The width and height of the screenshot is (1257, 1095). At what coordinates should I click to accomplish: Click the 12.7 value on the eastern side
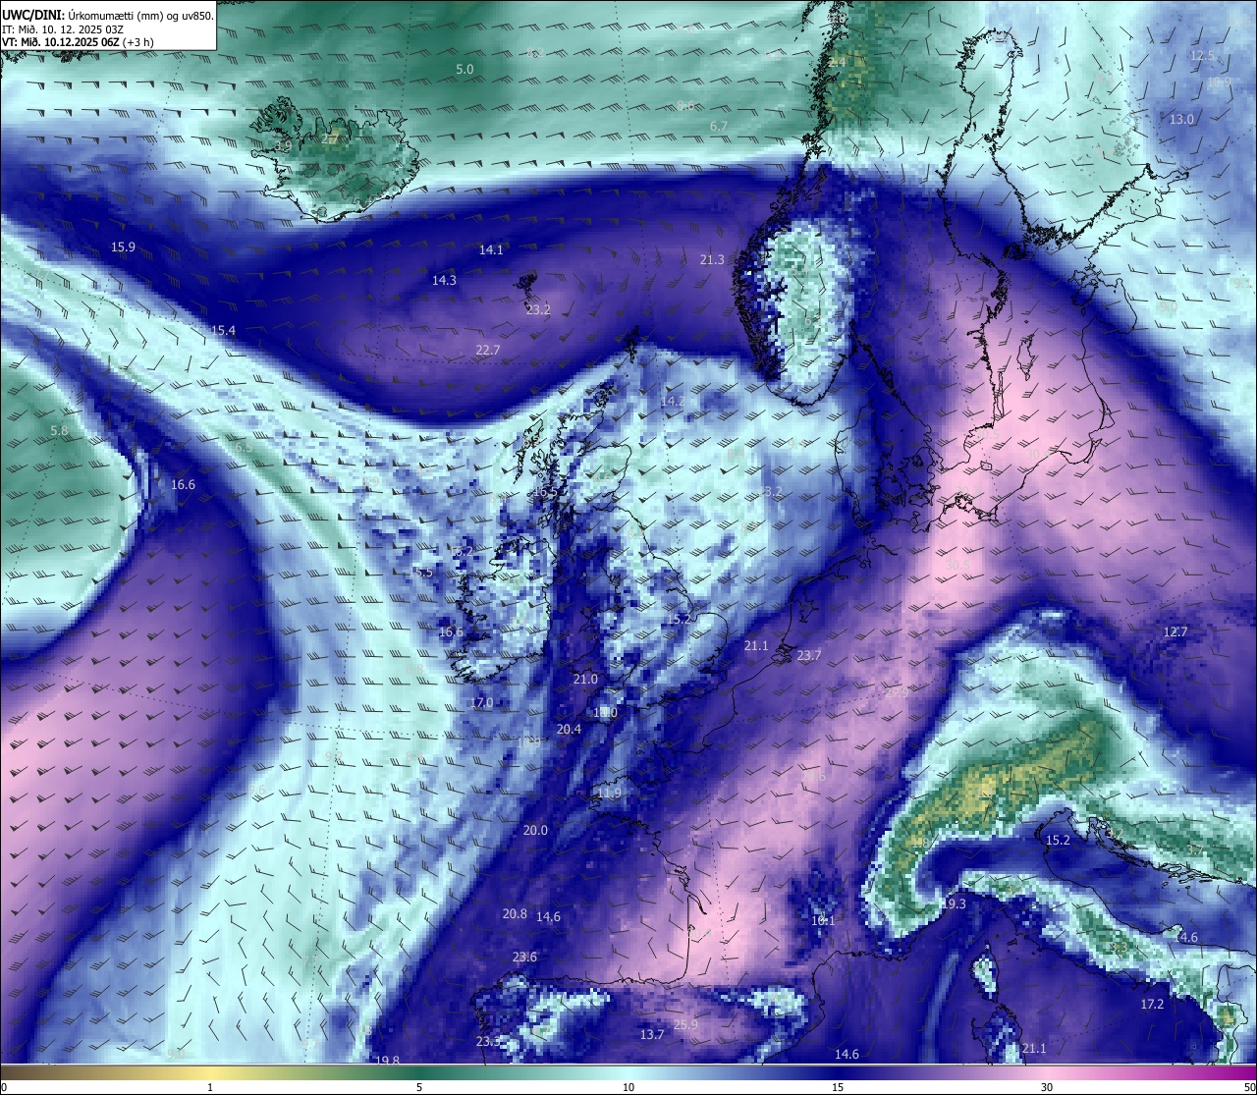[1175, 632]
